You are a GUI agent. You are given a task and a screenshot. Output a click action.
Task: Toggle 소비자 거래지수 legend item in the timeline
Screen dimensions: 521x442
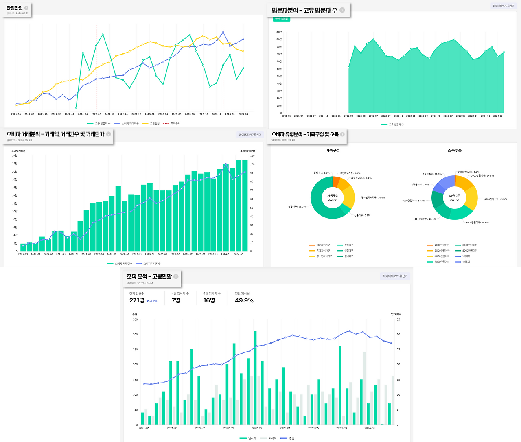pyautogui.click(x=126, y=123)
